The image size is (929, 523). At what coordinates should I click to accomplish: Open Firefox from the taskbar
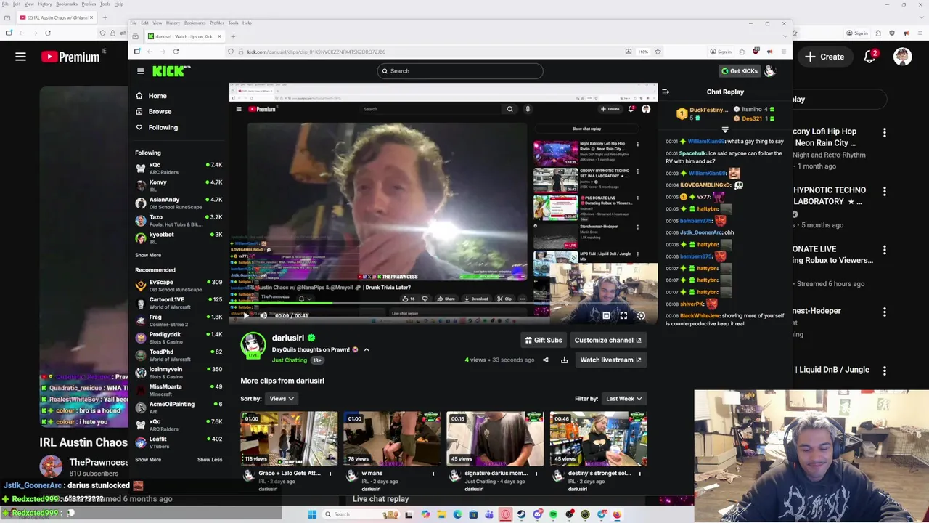617,514
